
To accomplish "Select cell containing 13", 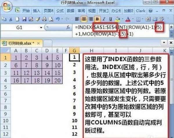I will point(37,73).
